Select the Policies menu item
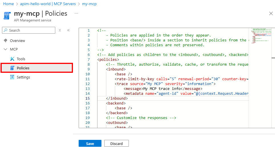 37,68
